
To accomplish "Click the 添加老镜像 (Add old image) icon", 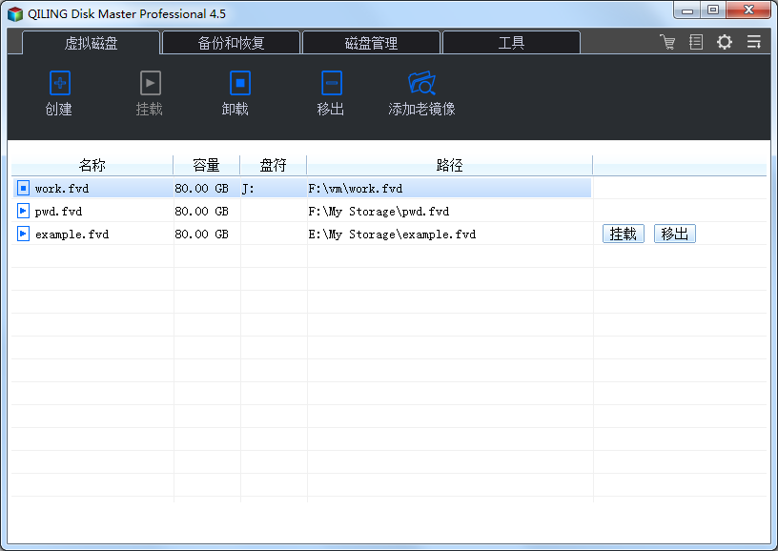I will coord(421,83).
